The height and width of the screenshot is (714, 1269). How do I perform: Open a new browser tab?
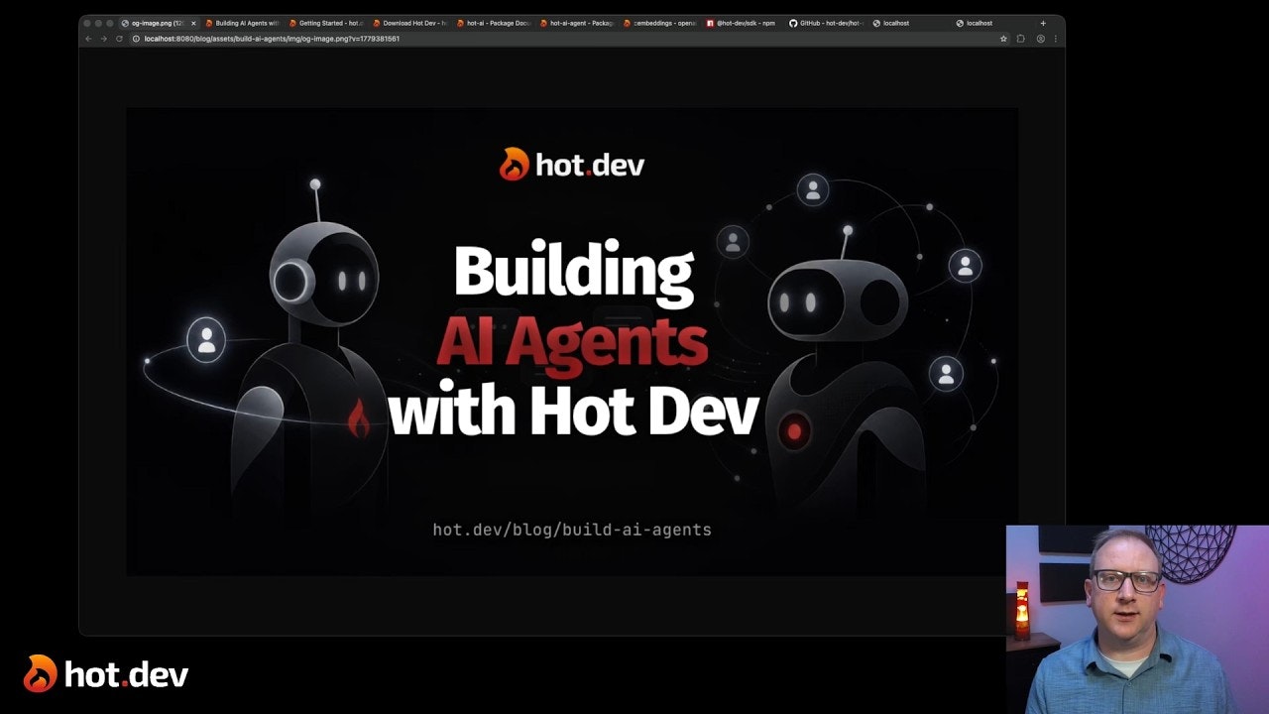[1042, 23]
